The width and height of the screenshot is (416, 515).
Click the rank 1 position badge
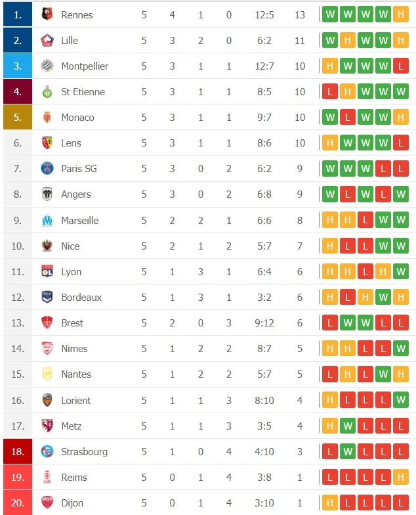[x=18, y=14]
